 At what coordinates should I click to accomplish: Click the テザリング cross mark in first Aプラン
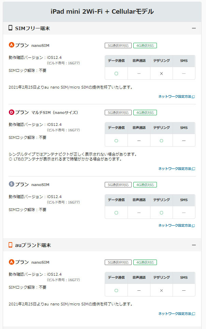(x=161, y=74)
